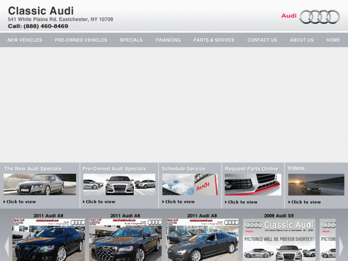348x261 pixels.
Task: Show previous vehicles with left carousel arrow
Action: click(6, 246)
